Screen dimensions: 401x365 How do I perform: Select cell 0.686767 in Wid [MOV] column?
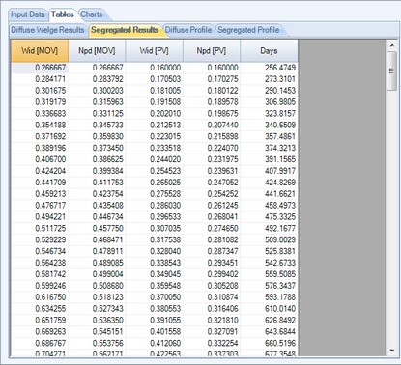(40, 344)
